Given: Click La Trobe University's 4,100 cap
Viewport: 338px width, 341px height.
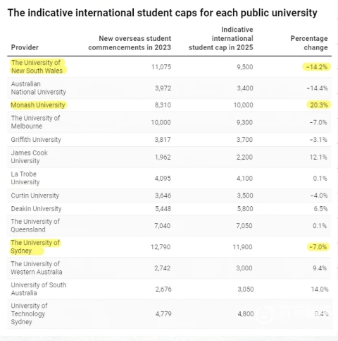Looking at the screenshot, I should point(244,179).
